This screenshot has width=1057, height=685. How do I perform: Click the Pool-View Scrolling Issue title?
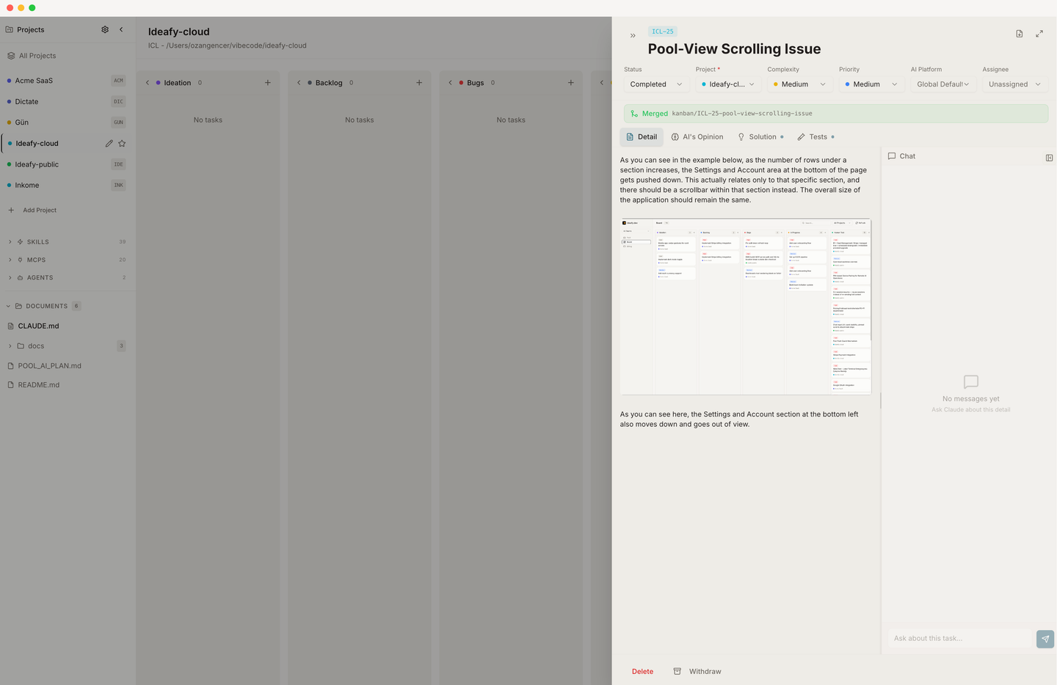click(x=734, y=49)
